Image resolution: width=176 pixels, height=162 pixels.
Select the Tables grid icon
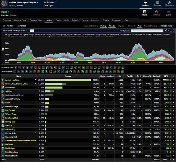pos(145,12)
